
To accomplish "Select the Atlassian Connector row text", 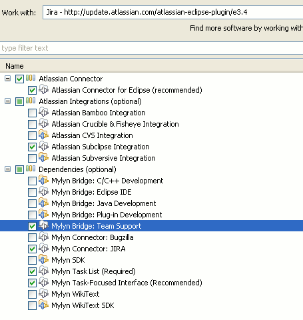I will pyautogui.click(x=71, y=79).
